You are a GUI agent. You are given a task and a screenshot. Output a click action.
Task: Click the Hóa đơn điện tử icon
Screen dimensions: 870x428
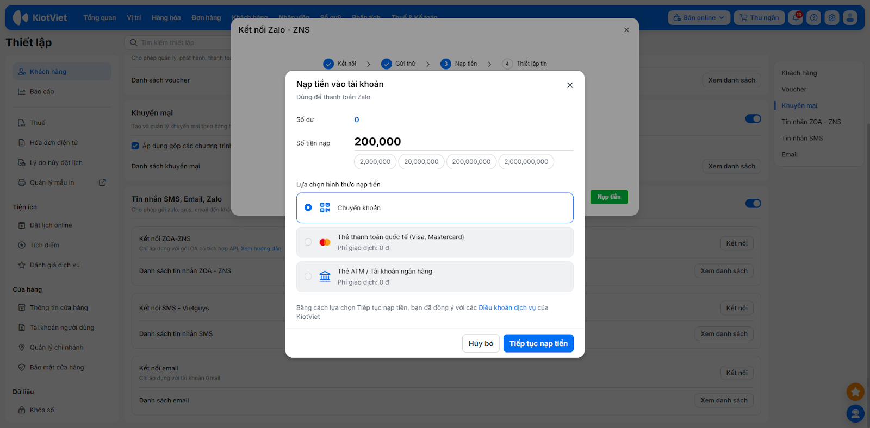pos(22,143)
